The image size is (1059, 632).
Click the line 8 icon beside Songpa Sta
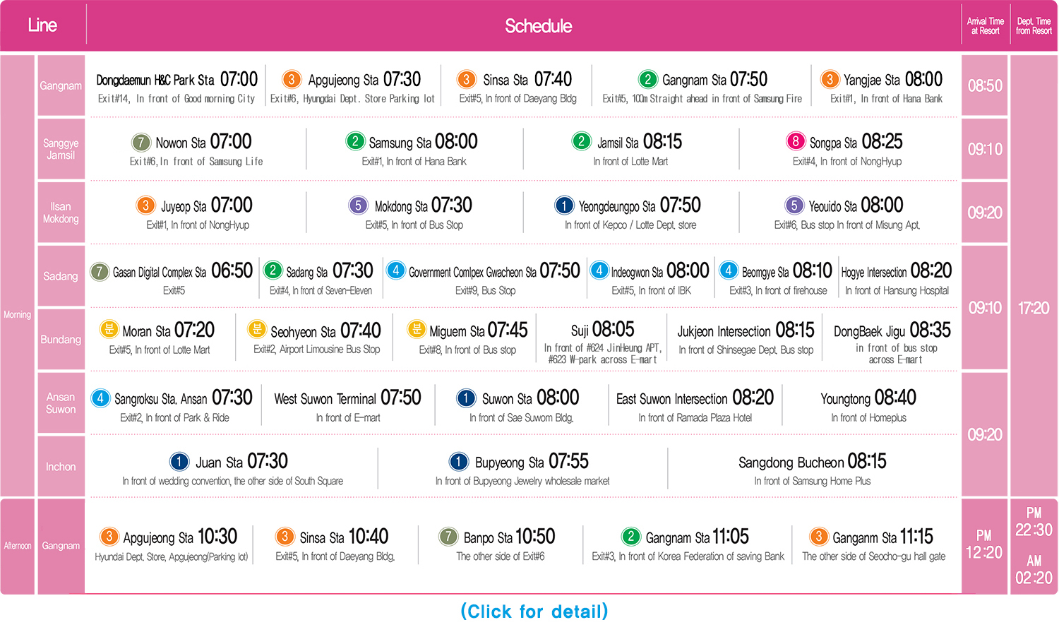pos(796,141)
